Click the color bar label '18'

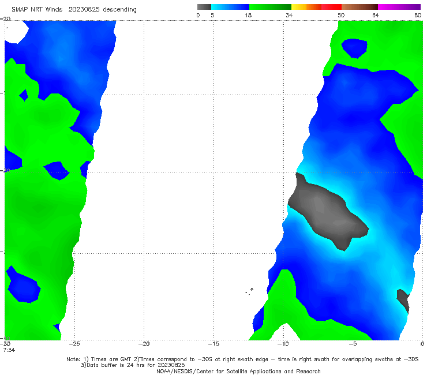[248, 16]
